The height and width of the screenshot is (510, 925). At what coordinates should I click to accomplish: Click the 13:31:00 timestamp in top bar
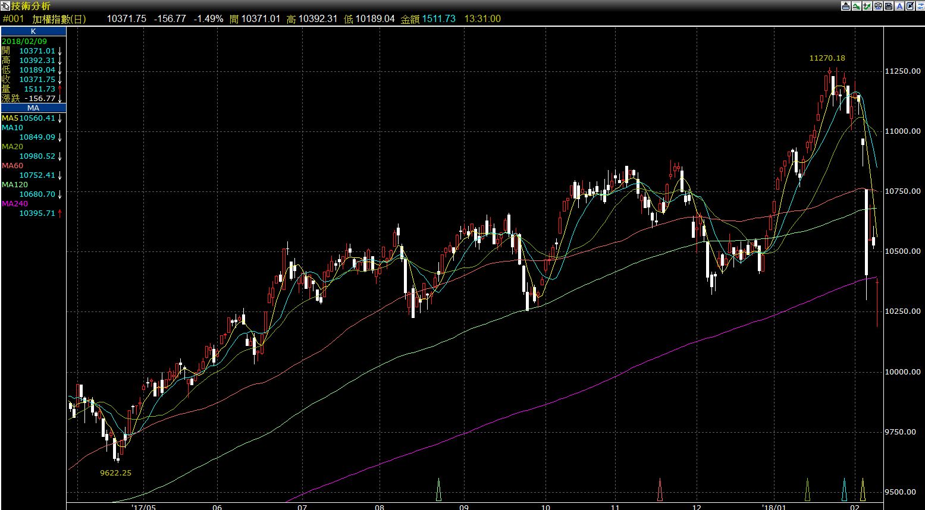[x=482, y=18]
